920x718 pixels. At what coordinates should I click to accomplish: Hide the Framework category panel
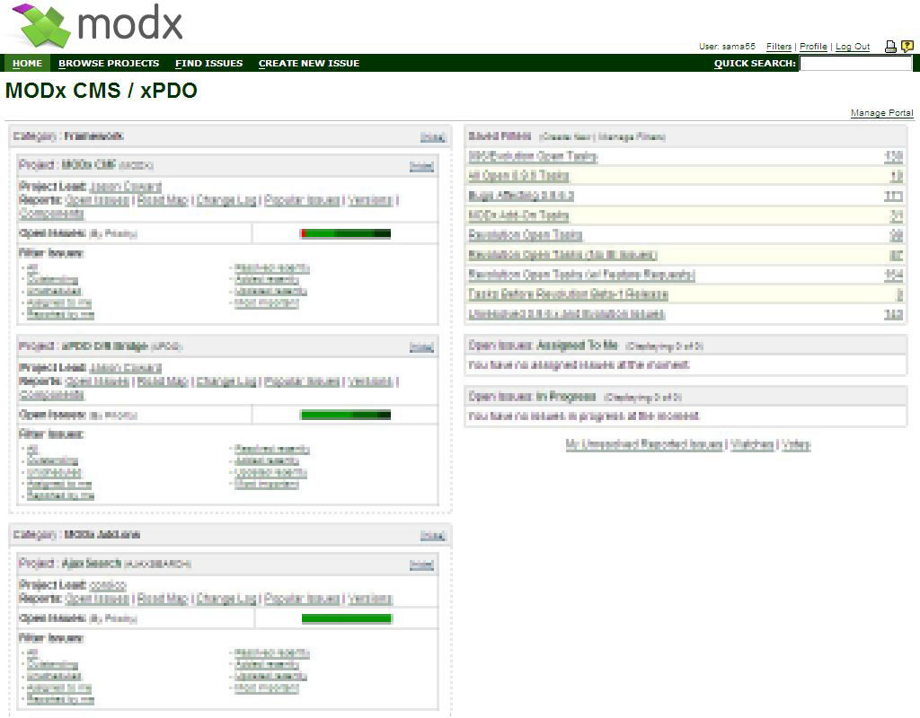[433, 137]
